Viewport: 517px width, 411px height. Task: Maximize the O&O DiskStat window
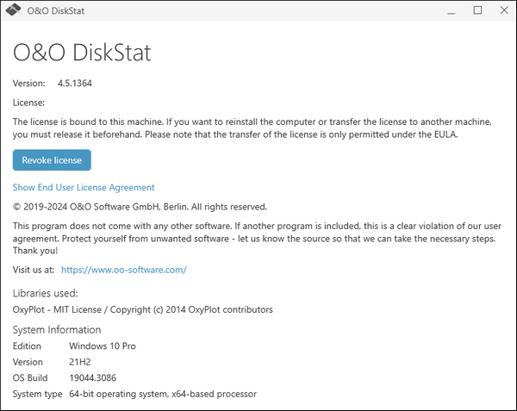coord(478,11)
